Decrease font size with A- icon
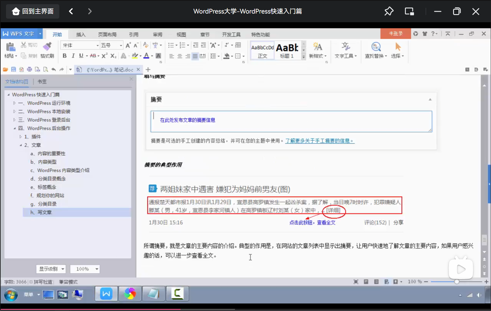The width and height of the screenshot is (491, 311). tap(136, 45)
